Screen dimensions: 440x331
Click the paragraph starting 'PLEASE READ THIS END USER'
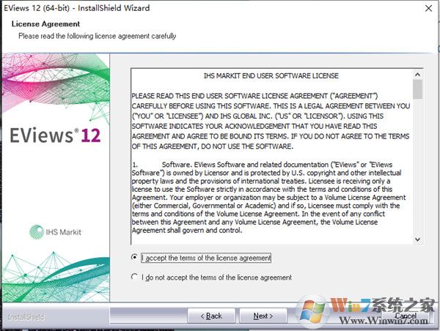coord(271,121)
